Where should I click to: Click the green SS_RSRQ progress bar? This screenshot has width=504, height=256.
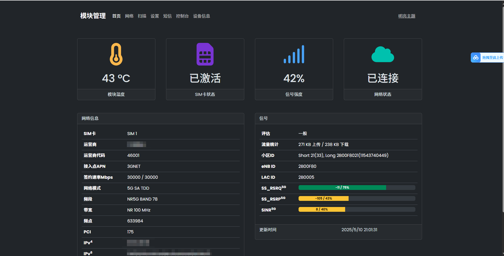(x=342, y=188)
